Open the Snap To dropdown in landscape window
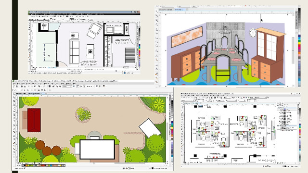 tap(90, 86)
